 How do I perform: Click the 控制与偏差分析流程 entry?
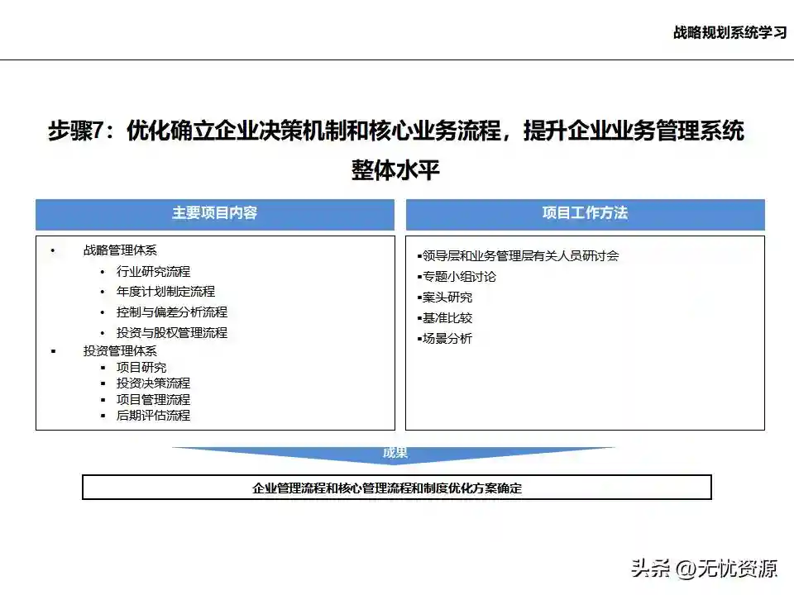click(x=171, y=312)
